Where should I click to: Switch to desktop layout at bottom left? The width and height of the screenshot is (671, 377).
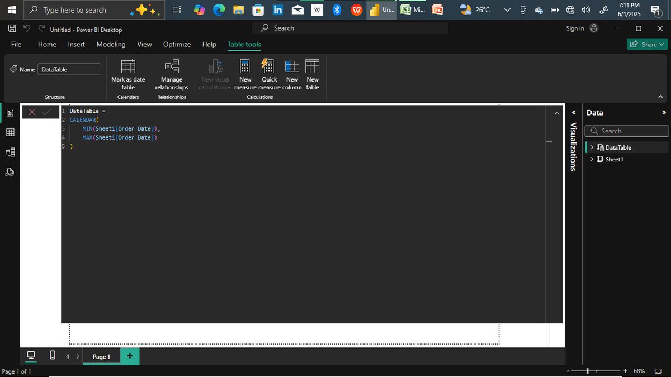tap(31, 355)
